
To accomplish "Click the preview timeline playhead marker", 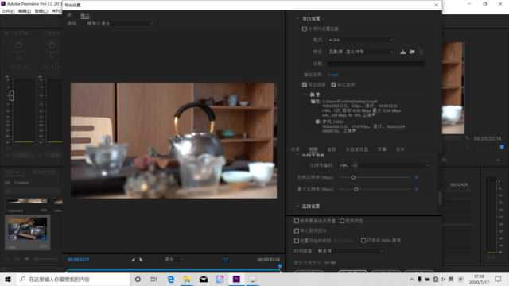I will [279, 266].
